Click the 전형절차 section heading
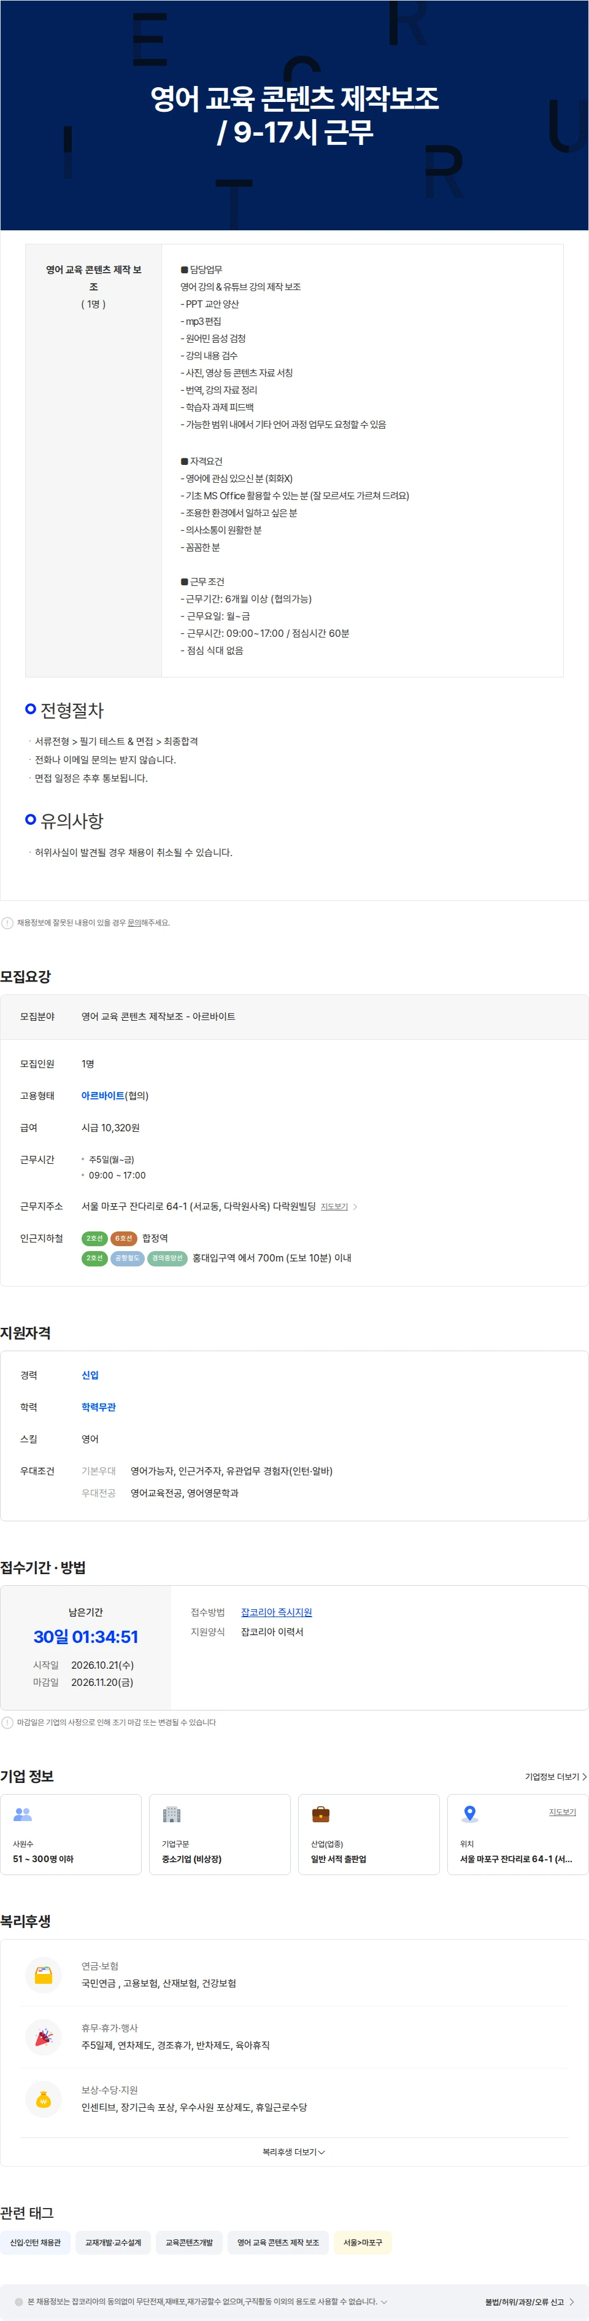 coord(72,710)
